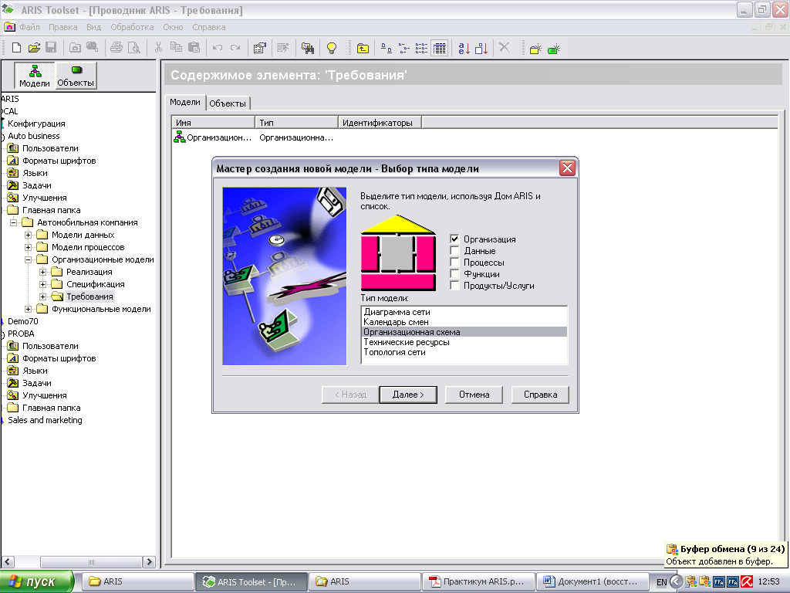Check the Данные checkbox

click(x=455, y=251)
